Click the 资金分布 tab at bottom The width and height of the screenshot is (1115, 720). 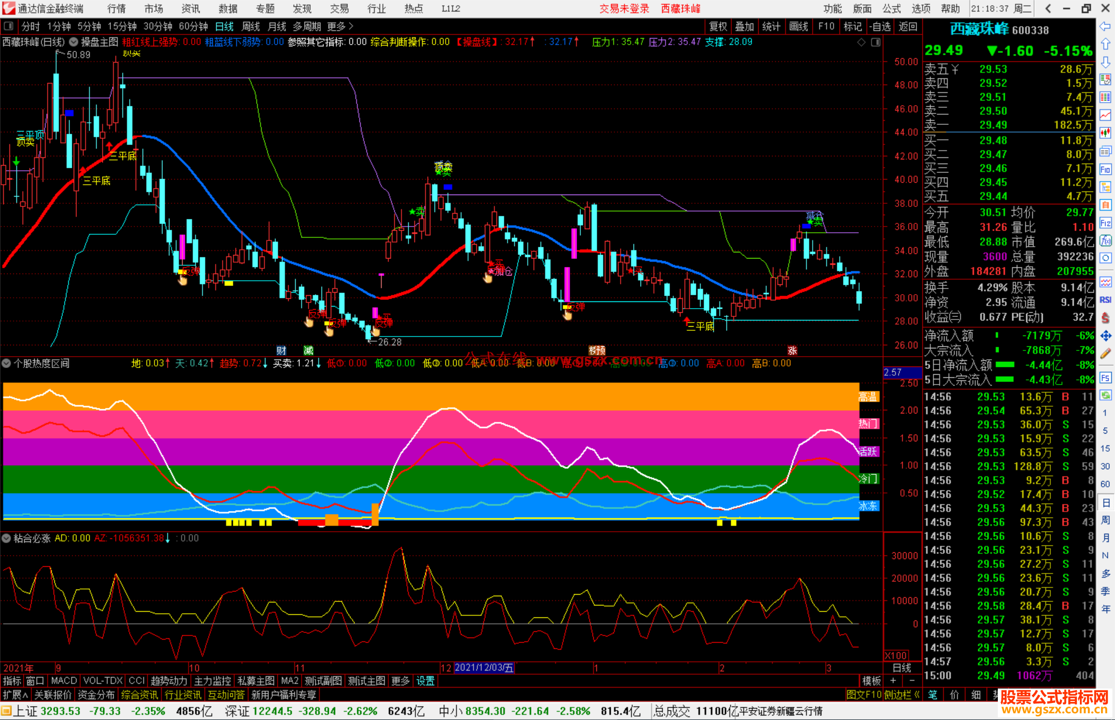click(x=96, y=695)
